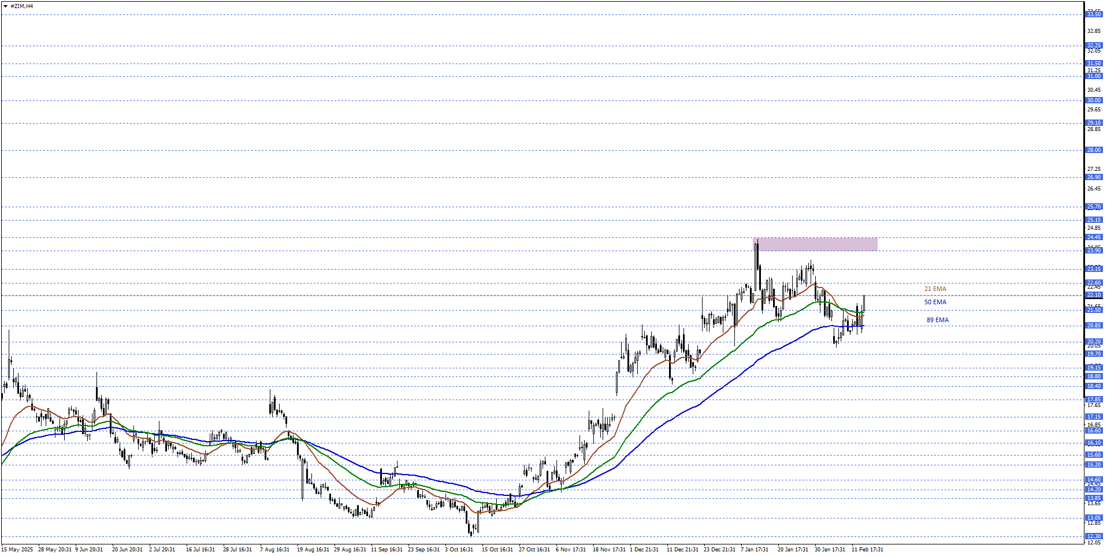The width and height of the screenshot is (1107, 556).
Task: Select the 50 EMA text label
Action: coord(935,302)
